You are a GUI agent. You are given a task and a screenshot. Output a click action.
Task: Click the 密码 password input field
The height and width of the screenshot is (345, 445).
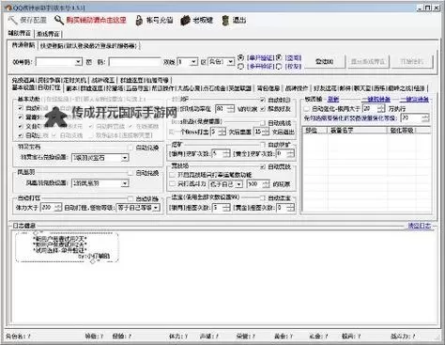pyautogui.click(x=134, y=62)
